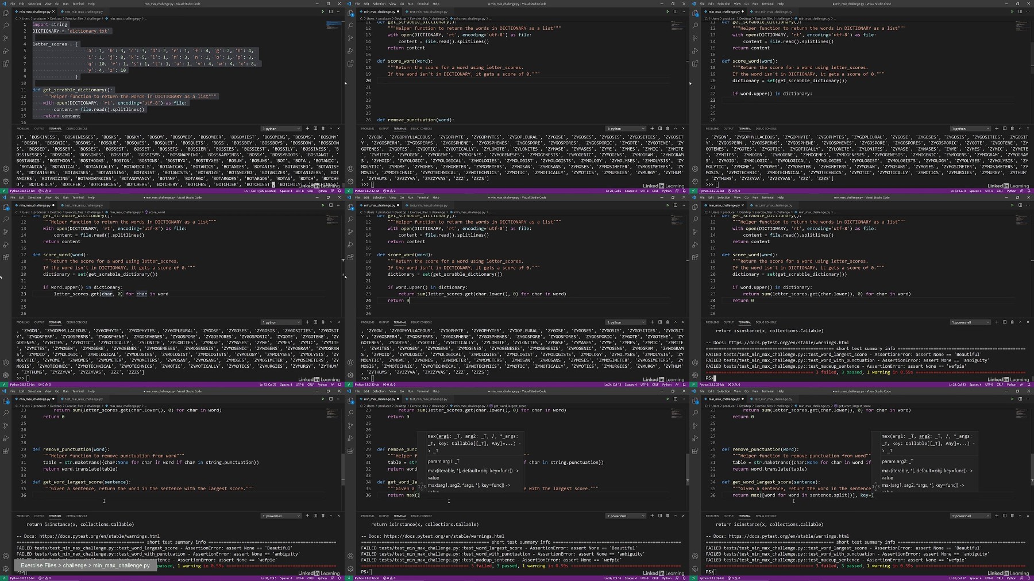Viewport: 1034px width, 581px height.
Task: Click 'UTF-8' encoding in the Ln 23, Col 9 window
Action: (989, 191)
